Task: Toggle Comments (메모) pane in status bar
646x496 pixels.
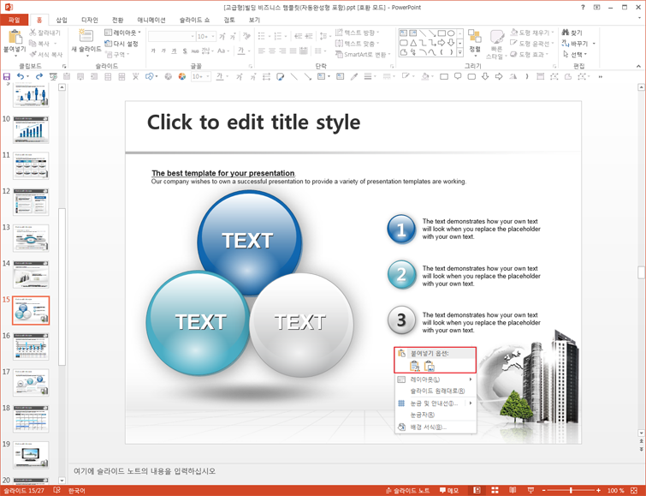Action: coord(449,490)
